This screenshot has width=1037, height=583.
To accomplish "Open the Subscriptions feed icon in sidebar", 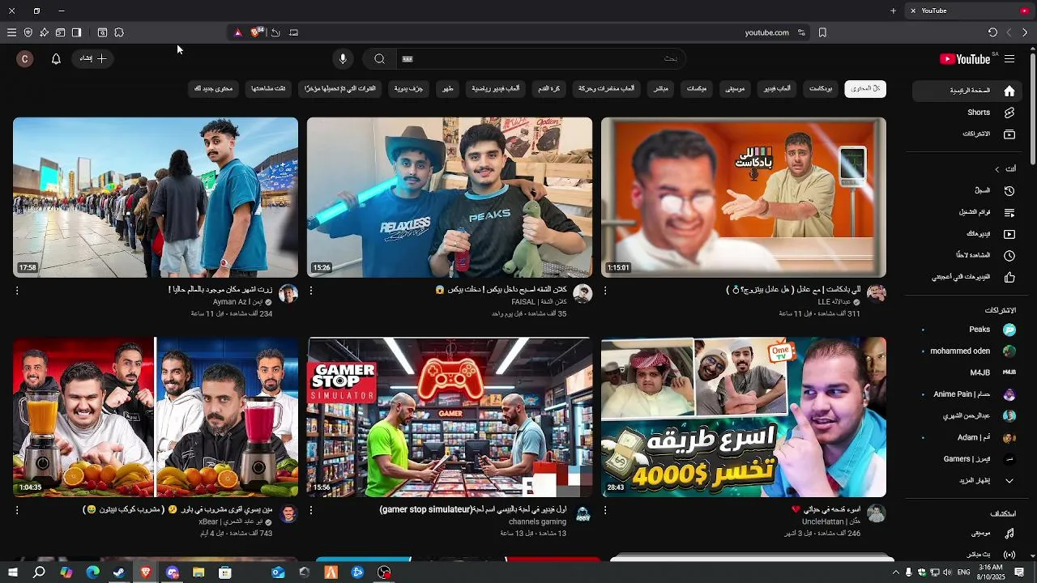I will click(1009, 134).
